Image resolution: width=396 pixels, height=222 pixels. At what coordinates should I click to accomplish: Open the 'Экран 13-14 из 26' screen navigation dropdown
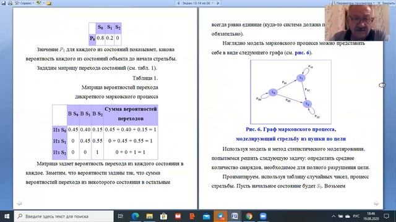pos(198,3)
